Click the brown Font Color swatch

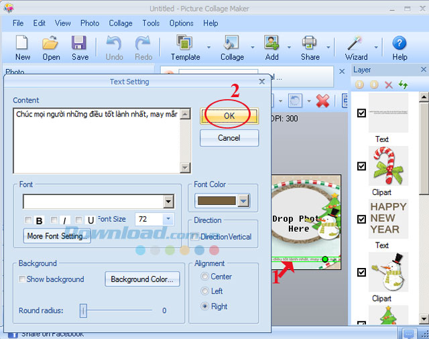tap(217, 201)
